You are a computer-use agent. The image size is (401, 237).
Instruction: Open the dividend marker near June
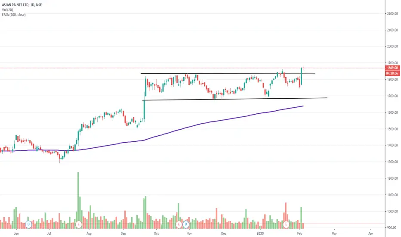[x=29, y=225]
